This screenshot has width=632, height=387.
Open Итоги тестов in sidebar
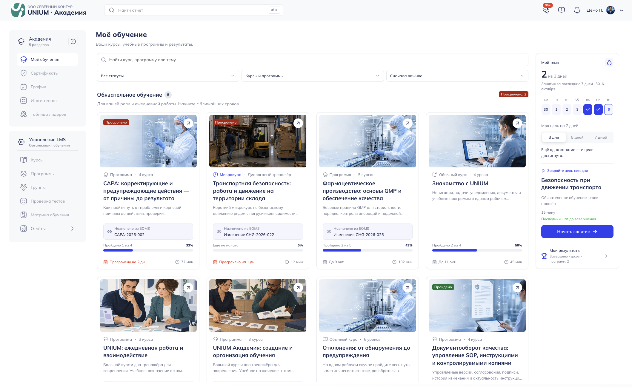point(47,101)
